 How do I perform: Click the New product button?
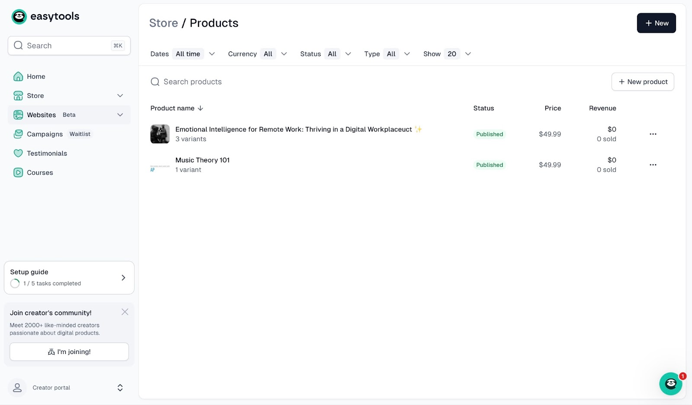[643, 82]
